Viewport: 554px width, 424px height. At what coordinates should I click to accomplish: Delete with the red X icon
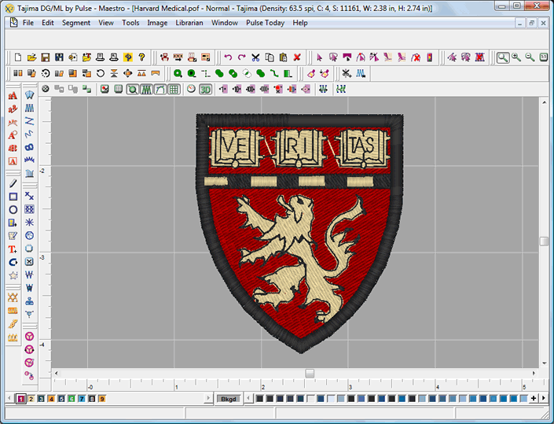(x=297, y=57)
